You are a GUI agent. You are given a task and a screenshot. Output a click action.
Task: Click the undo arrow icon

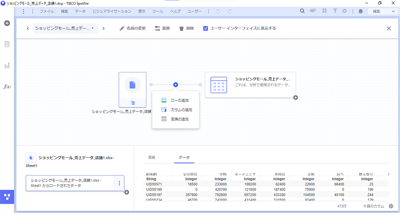point(218,11)
